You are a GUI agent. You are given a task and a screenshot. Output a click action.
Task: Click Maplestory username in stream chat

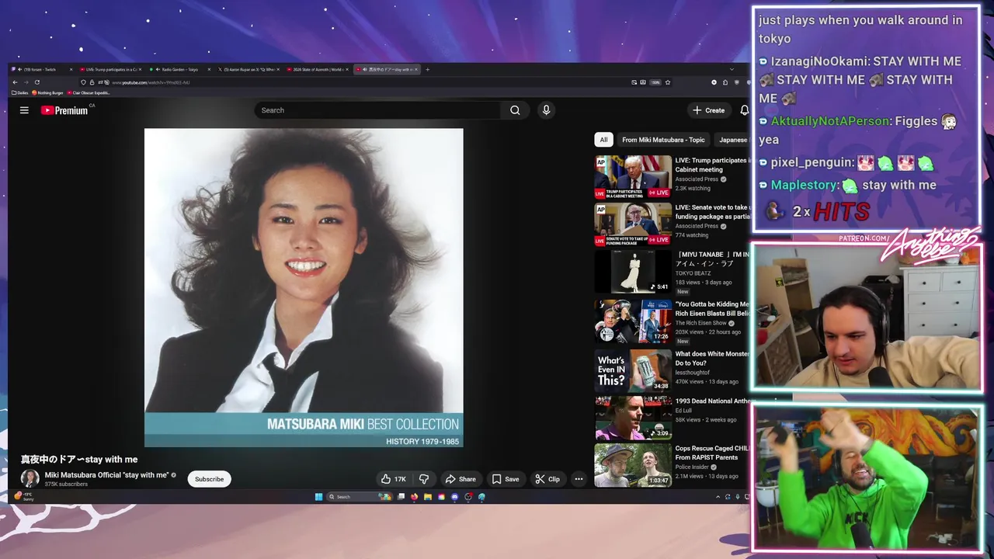click(x=805, y=185)
